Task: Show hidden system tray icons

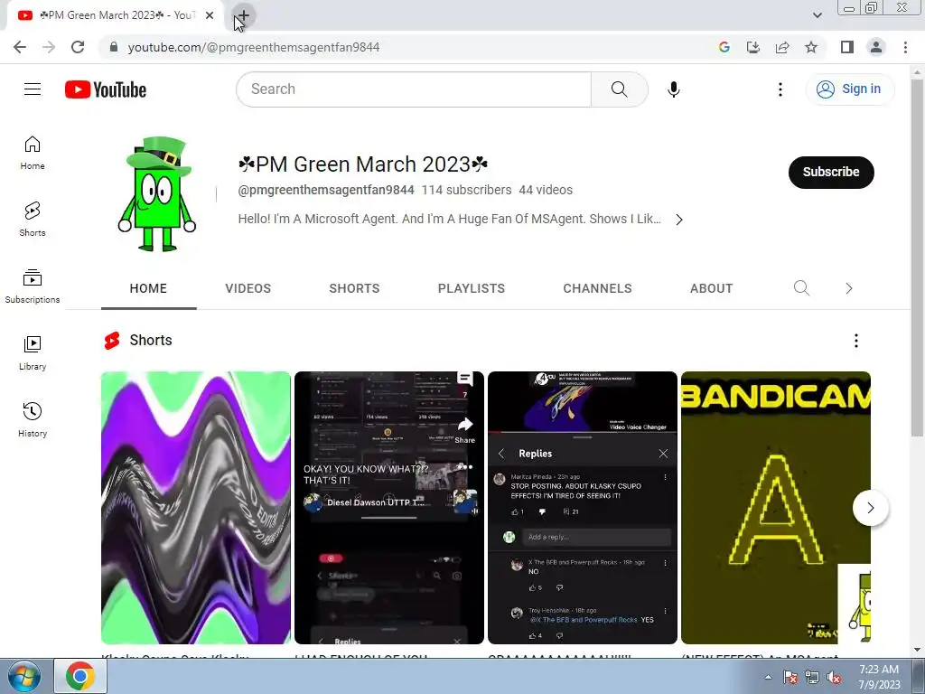Action: pyautogui.click(x=768, y=677)
